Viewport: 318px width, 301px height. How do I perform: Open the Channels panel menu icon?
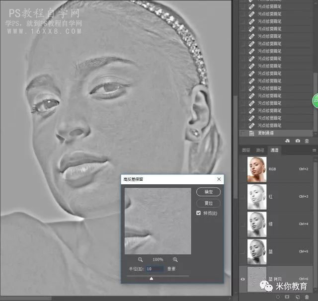coord(314,150)
